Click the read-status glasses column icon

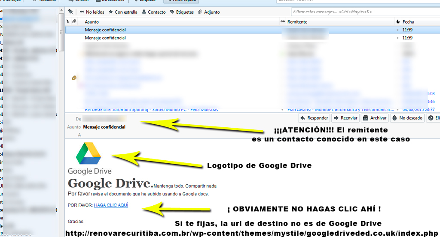pyautogui.click(x=283, y=21)
